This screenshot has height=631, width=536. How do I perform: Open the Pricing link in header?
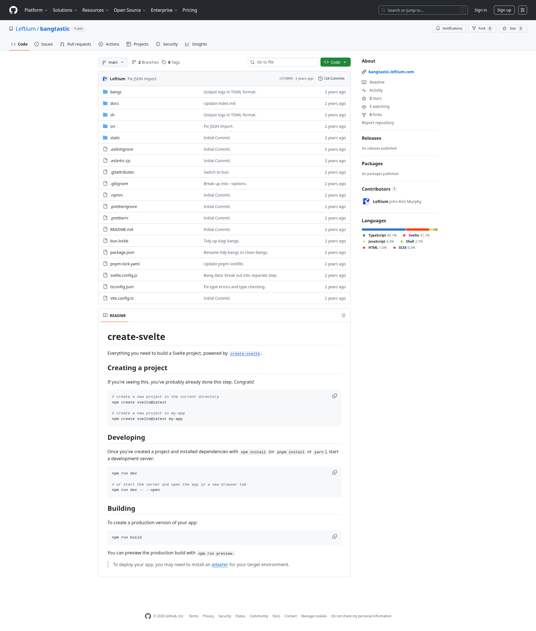190,10
